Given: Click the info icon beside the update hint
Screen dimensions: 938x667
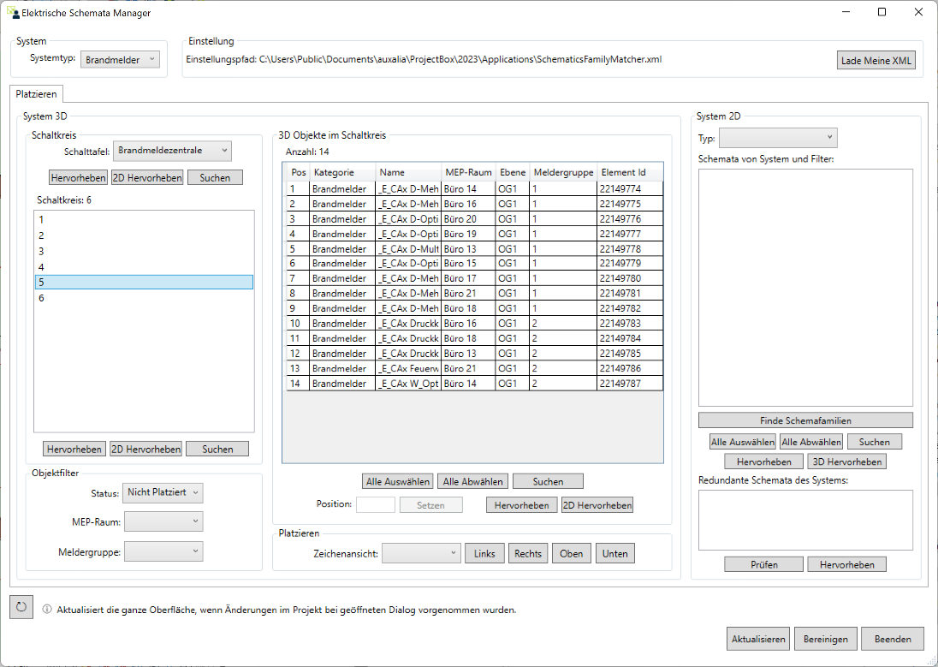Looking at the screenshot, I should click(x=47, y=610).
